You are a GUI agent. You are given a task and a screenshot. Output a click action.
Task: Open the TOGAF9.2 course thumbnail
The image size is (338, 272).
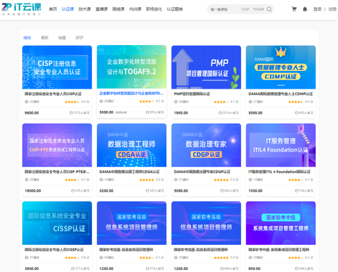[131, 67]
